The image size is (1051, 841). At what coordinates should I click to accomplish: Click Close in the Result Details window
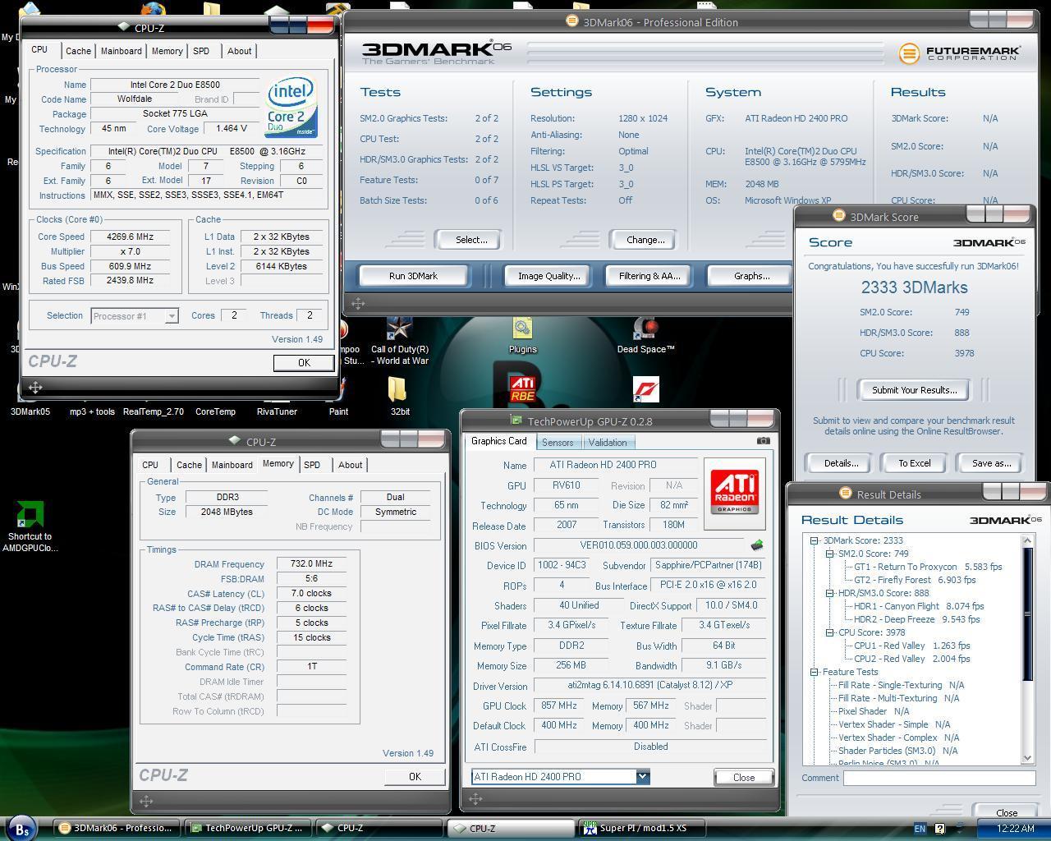(1007, 812)
